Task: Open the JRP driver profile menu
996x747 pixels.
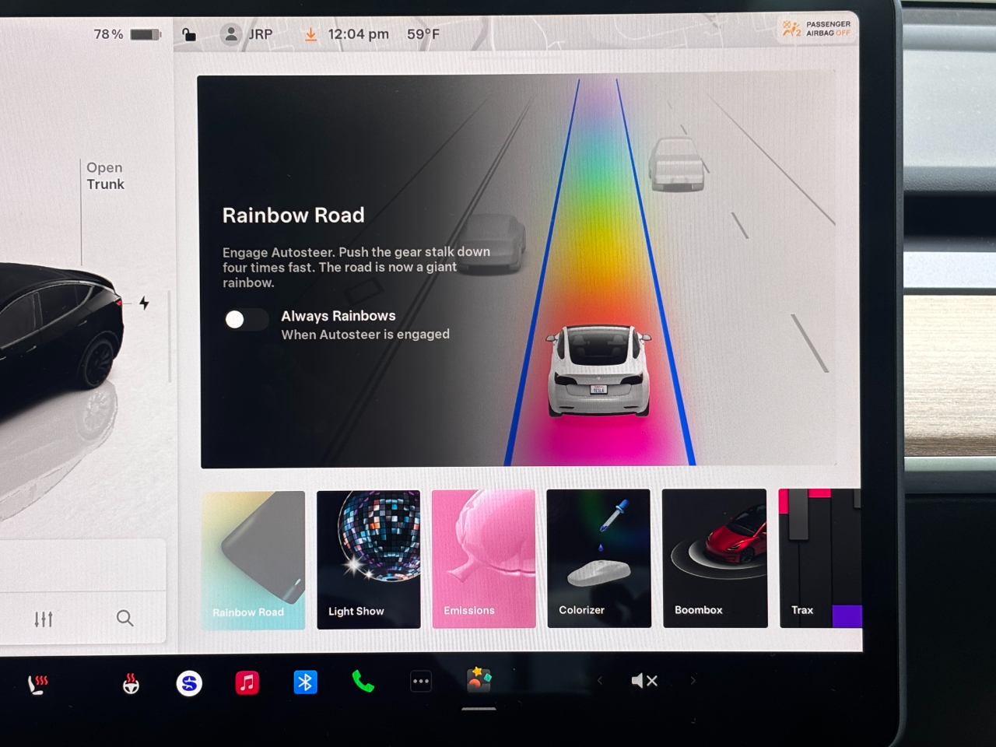Action: point(247,34)
